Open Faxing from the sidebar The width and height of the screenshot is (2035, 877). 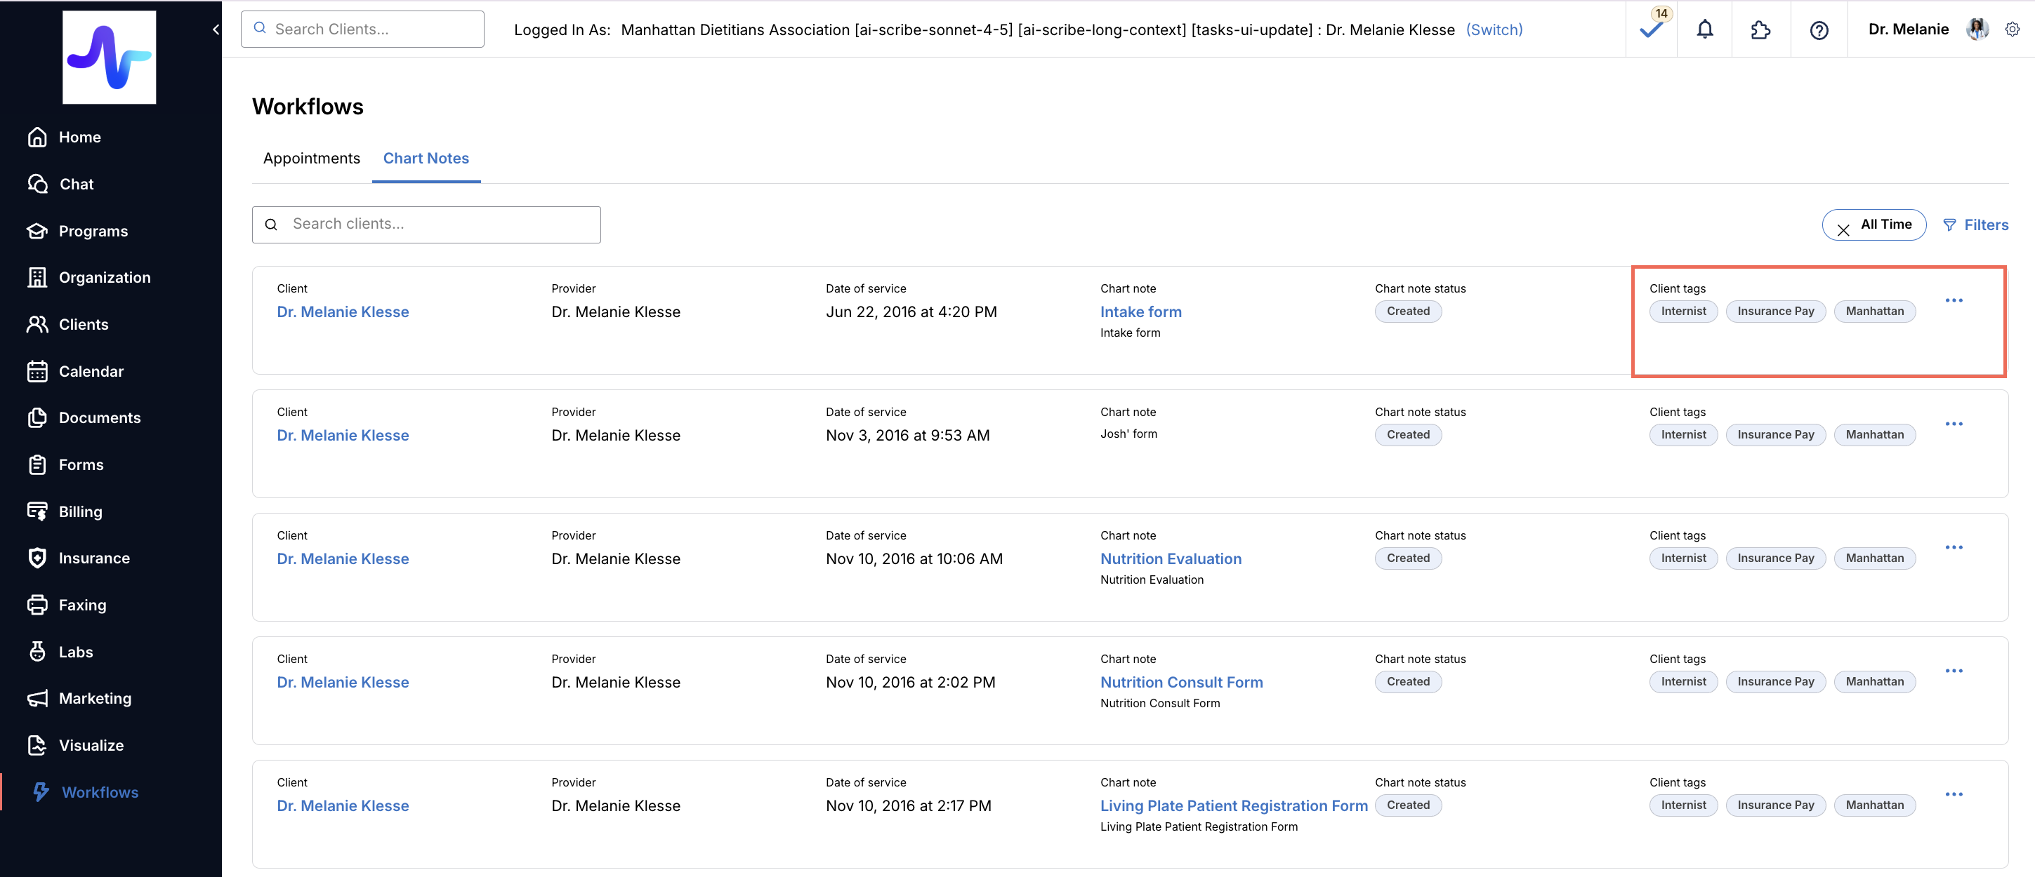tap(82, 605)
